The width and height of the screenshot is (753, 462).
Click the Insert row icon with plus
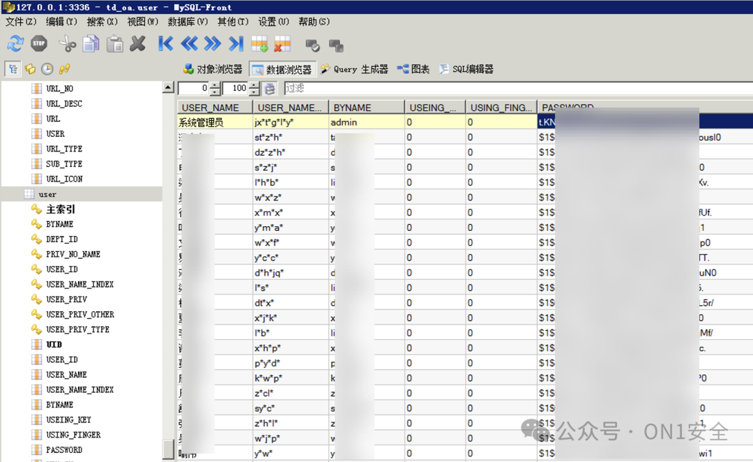point(259,44)
